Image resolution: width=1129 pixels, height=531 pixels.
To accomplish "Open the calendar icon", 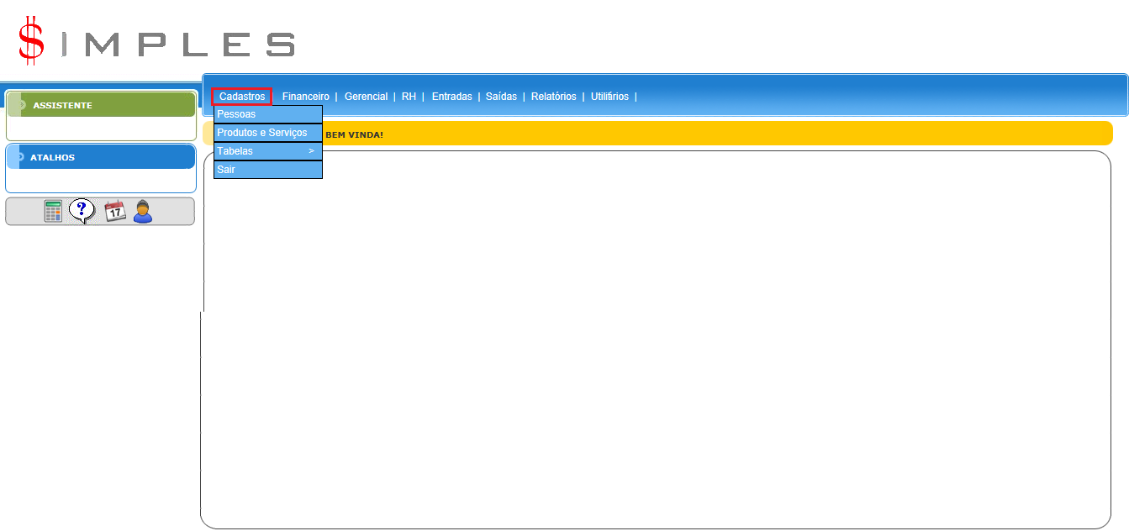I will [x=115, y=211].
